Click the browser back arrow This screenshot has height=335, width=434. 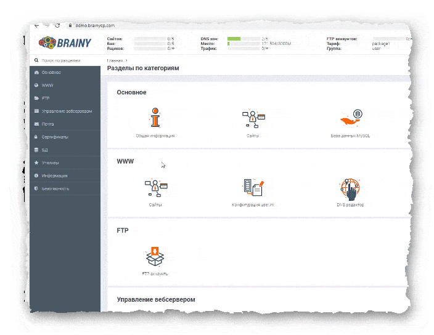pos(37,26)
